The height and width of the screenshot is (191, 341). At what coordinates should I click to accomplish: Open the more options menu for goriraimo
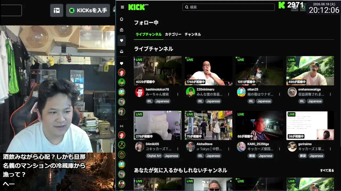point(330,149)
